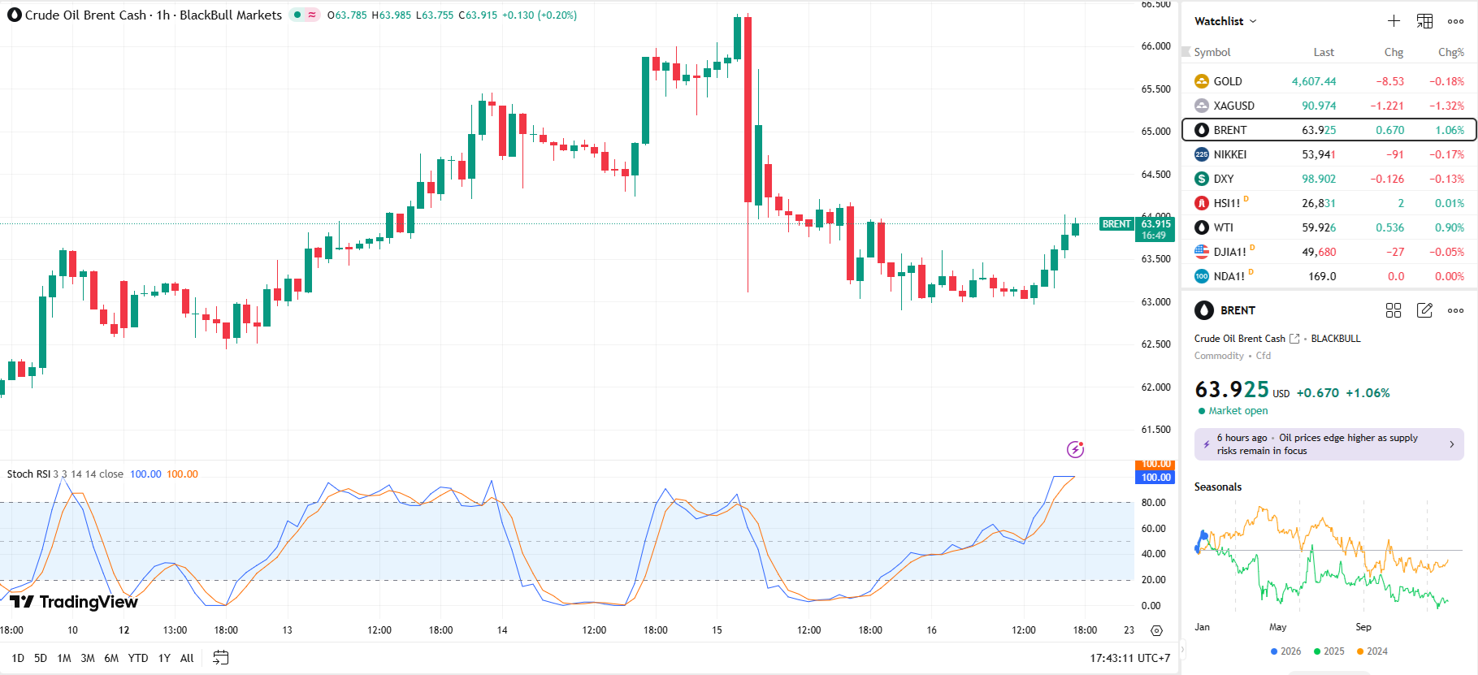1478x675 pixels.
Task: Toggle the 2025 seasonals series
Action: (x=1328, y=651)
